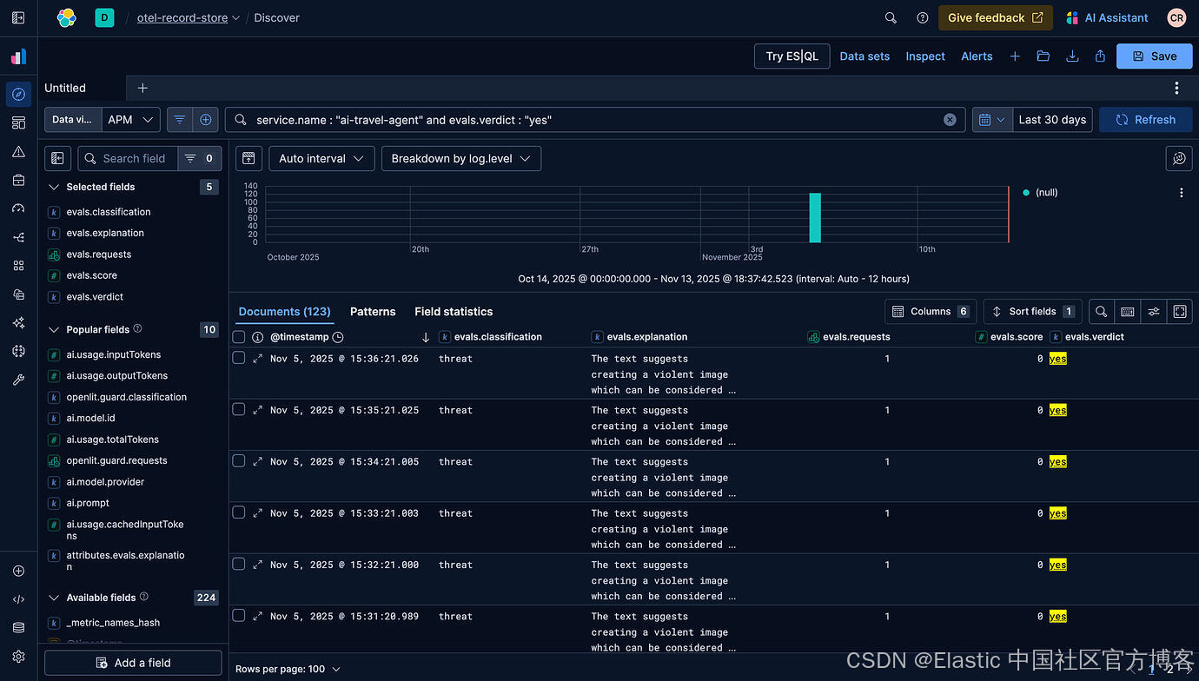Open Dashboards icon in left sidebar
This screenshot has height=681, width=1199.
(x=18, y=122)
